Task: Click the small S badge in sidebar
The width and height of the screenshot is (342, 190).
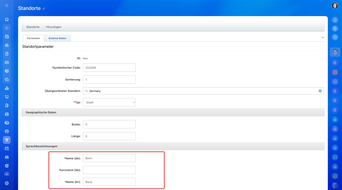Action: [x=7, y=174]
